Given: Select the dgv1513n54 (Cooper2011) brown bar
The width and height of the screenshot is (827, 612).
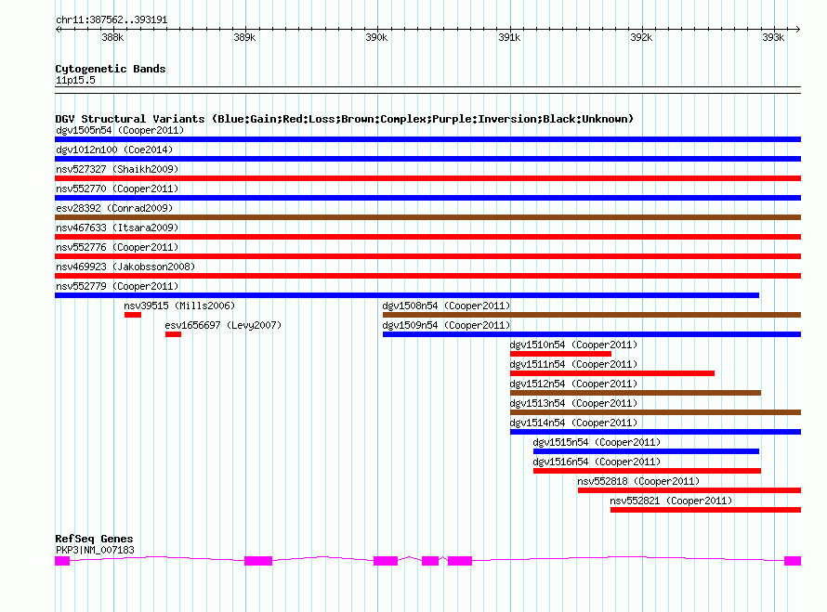Looking at the screenshot, I should 656,412.
